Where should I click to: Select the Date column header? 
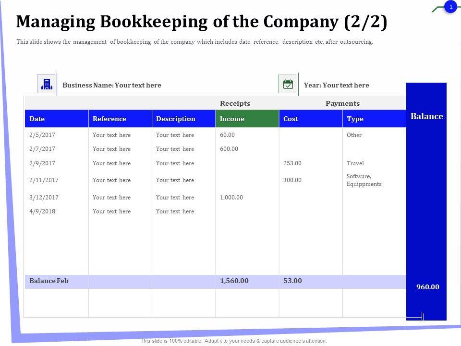(37, 119)
